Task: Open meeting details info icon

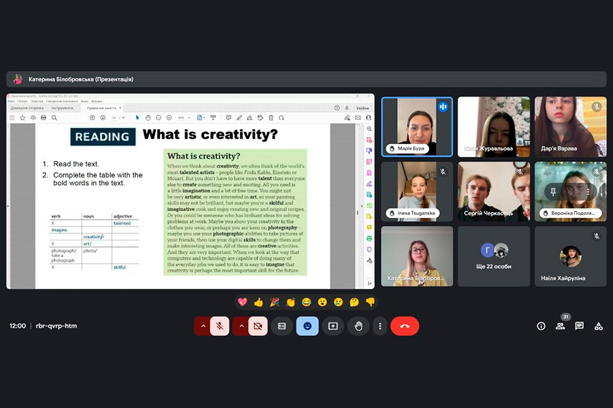Action: pos(541,326)
